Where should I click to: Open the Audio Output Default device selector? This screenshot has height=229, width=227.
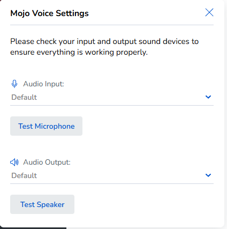coord(112,175)
